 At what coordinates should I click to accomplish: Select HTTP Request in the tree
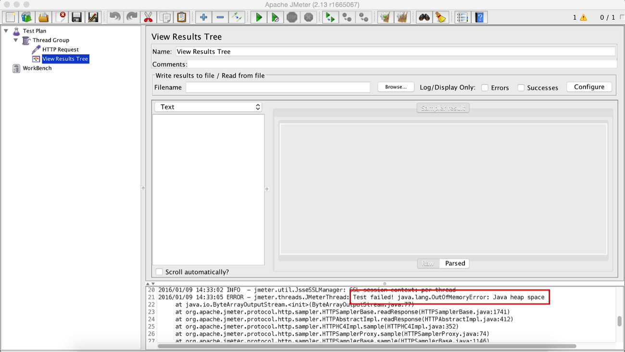[x=61, y=50]
